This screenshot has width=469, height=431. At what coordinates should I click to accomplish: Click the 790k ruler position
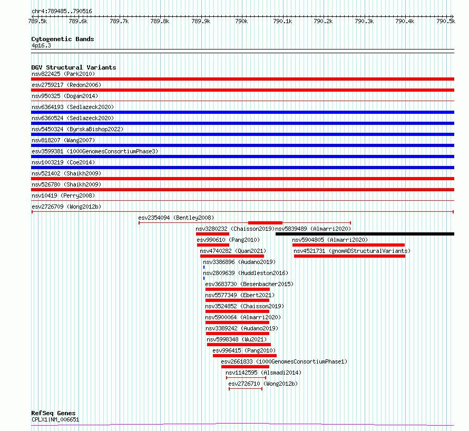tap(241, 21)
